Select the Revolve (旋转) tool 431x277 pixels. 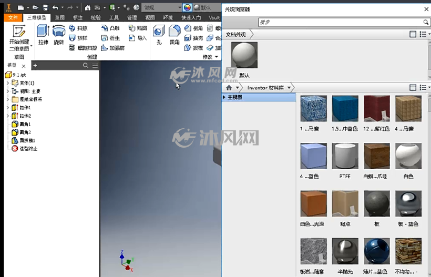click(x=59, y=35)
